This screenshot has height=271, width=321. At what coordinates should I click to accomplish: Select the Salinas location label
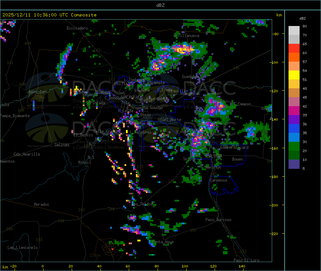click(x=63, y=145)
